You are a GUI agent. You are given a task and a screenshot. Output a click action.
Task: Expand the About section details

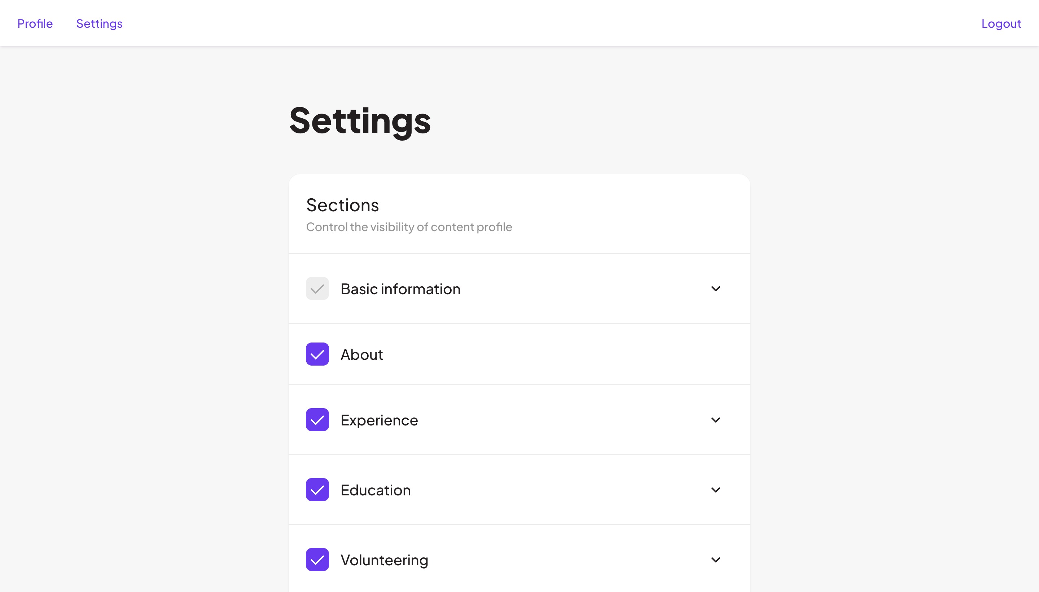click(716, 354)
